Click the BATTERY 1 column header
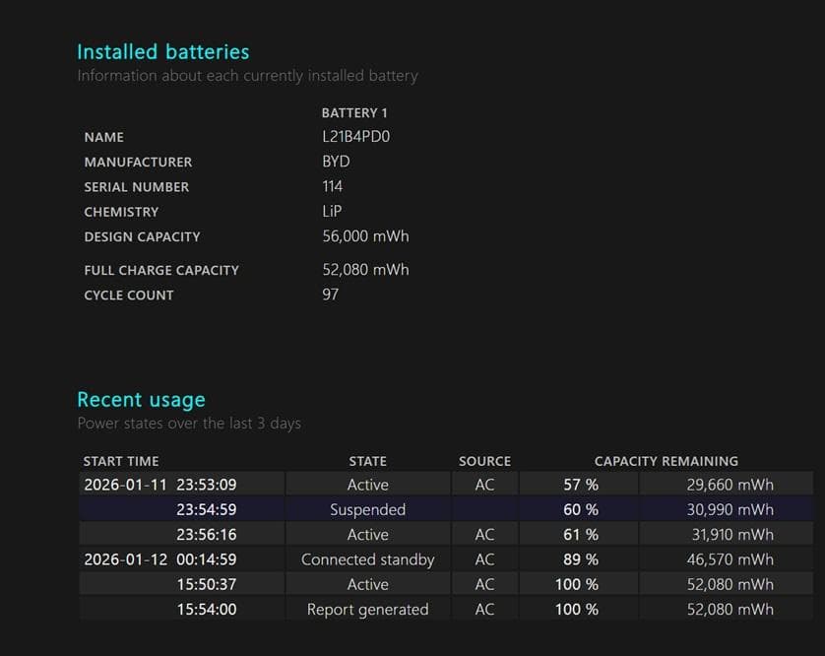This screenshot has height=656, width=825. [354, 113]
